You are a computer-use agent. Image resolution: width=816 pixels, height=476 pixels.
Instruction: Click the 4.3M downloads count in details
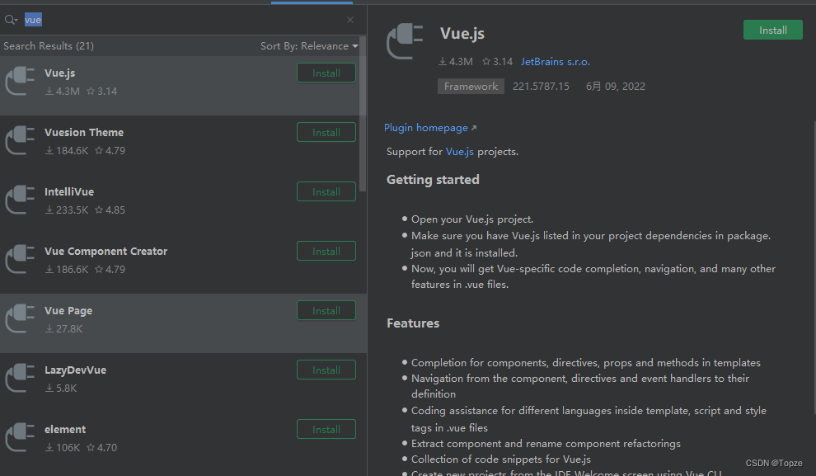click(x=455, y=61)
